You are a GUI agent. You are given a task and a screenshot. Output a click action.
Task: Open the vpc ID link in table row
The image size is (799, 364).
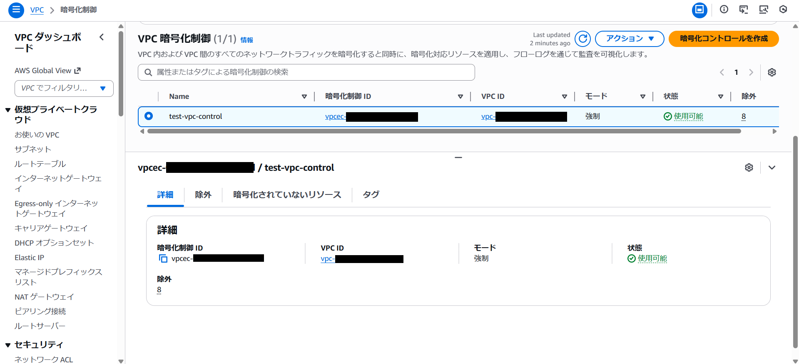pos(524,116)
